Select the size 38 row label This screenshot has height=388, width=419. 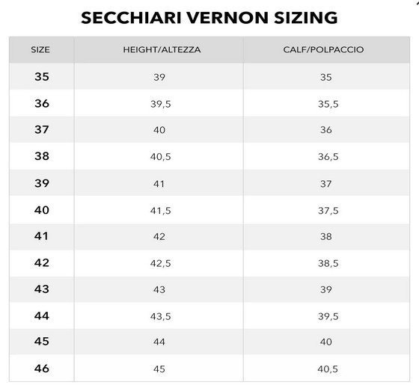click(x=42, y=156)
